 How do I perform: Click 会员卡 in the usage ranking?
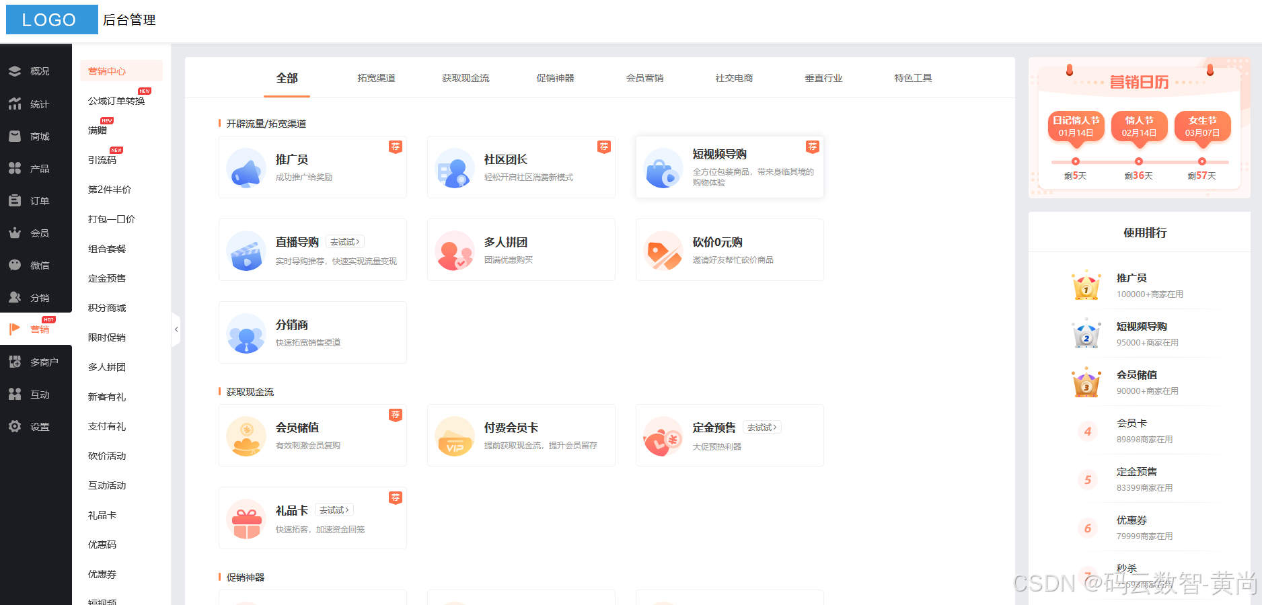pos(1131,424)
